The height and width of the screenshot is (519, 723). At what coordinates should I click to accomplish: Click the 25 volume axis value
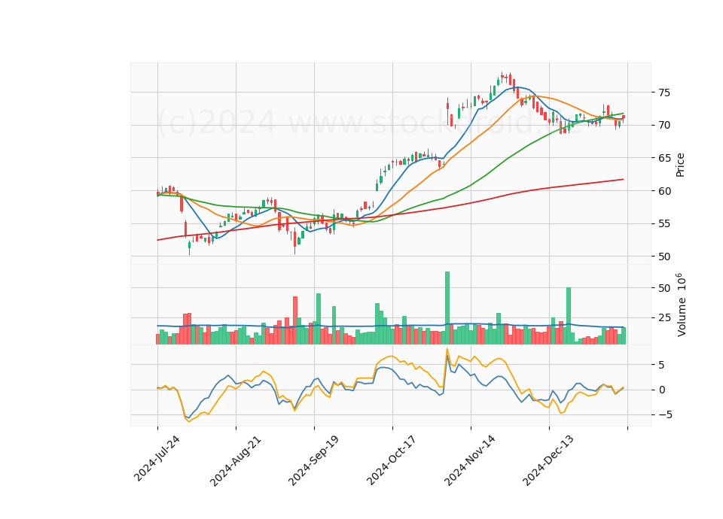click(x=664, y=317)
